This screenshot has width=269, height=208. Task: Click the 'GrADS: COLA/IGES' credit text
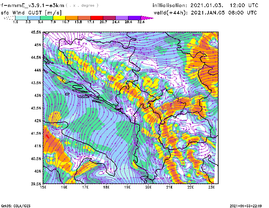pyautogui.click(x=16, y=206)
